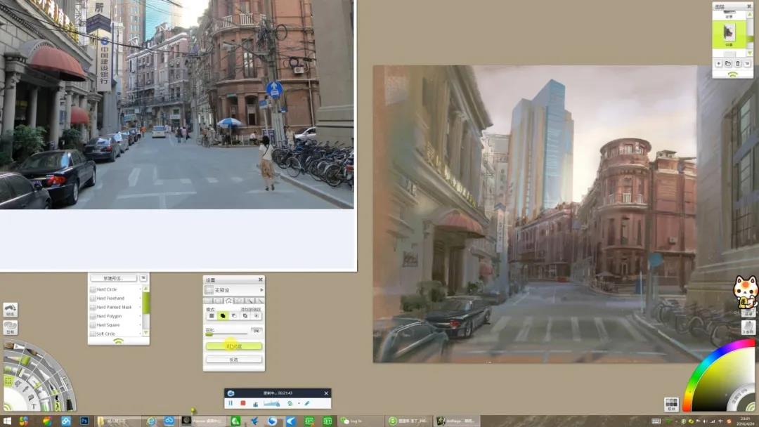Choose polygon selection type in settings
The height and width of the screenshot is (427, 759).
click(229, 301)
